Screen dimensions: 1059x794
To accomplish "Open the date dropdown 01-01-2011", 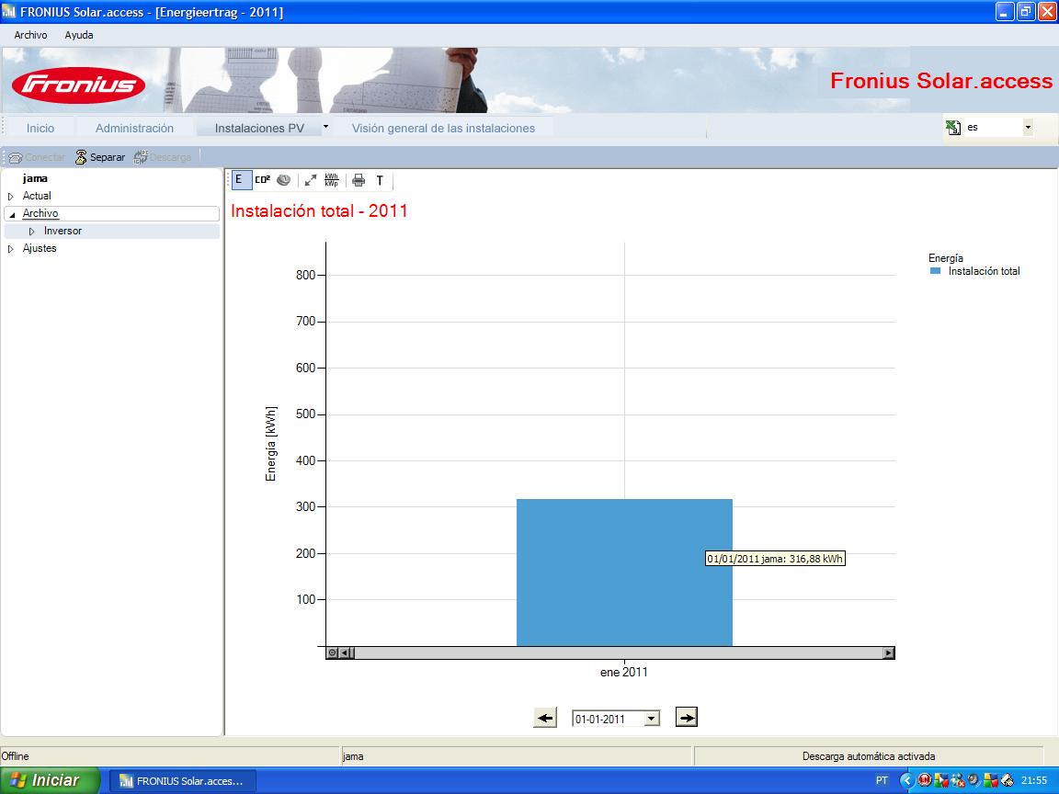I will pyautogui.click(x=651, y=719).
